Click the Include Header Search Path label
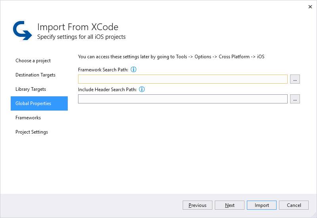Screen dimensions: 317x218 point(107,90)
